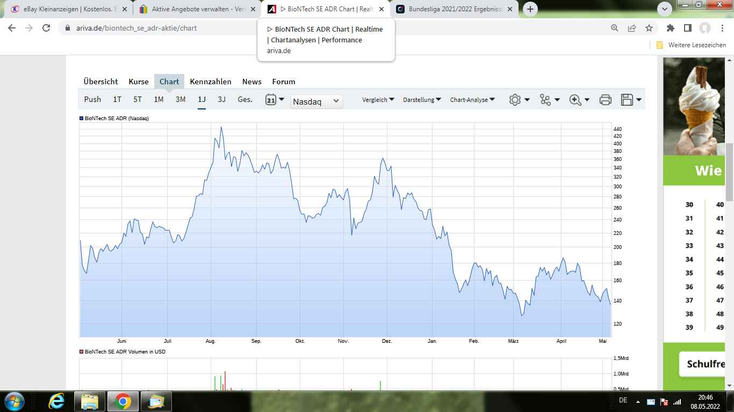This screenshot has height=412, width=734.
Task: Set chart period to 1M
Action: [159, 99]
